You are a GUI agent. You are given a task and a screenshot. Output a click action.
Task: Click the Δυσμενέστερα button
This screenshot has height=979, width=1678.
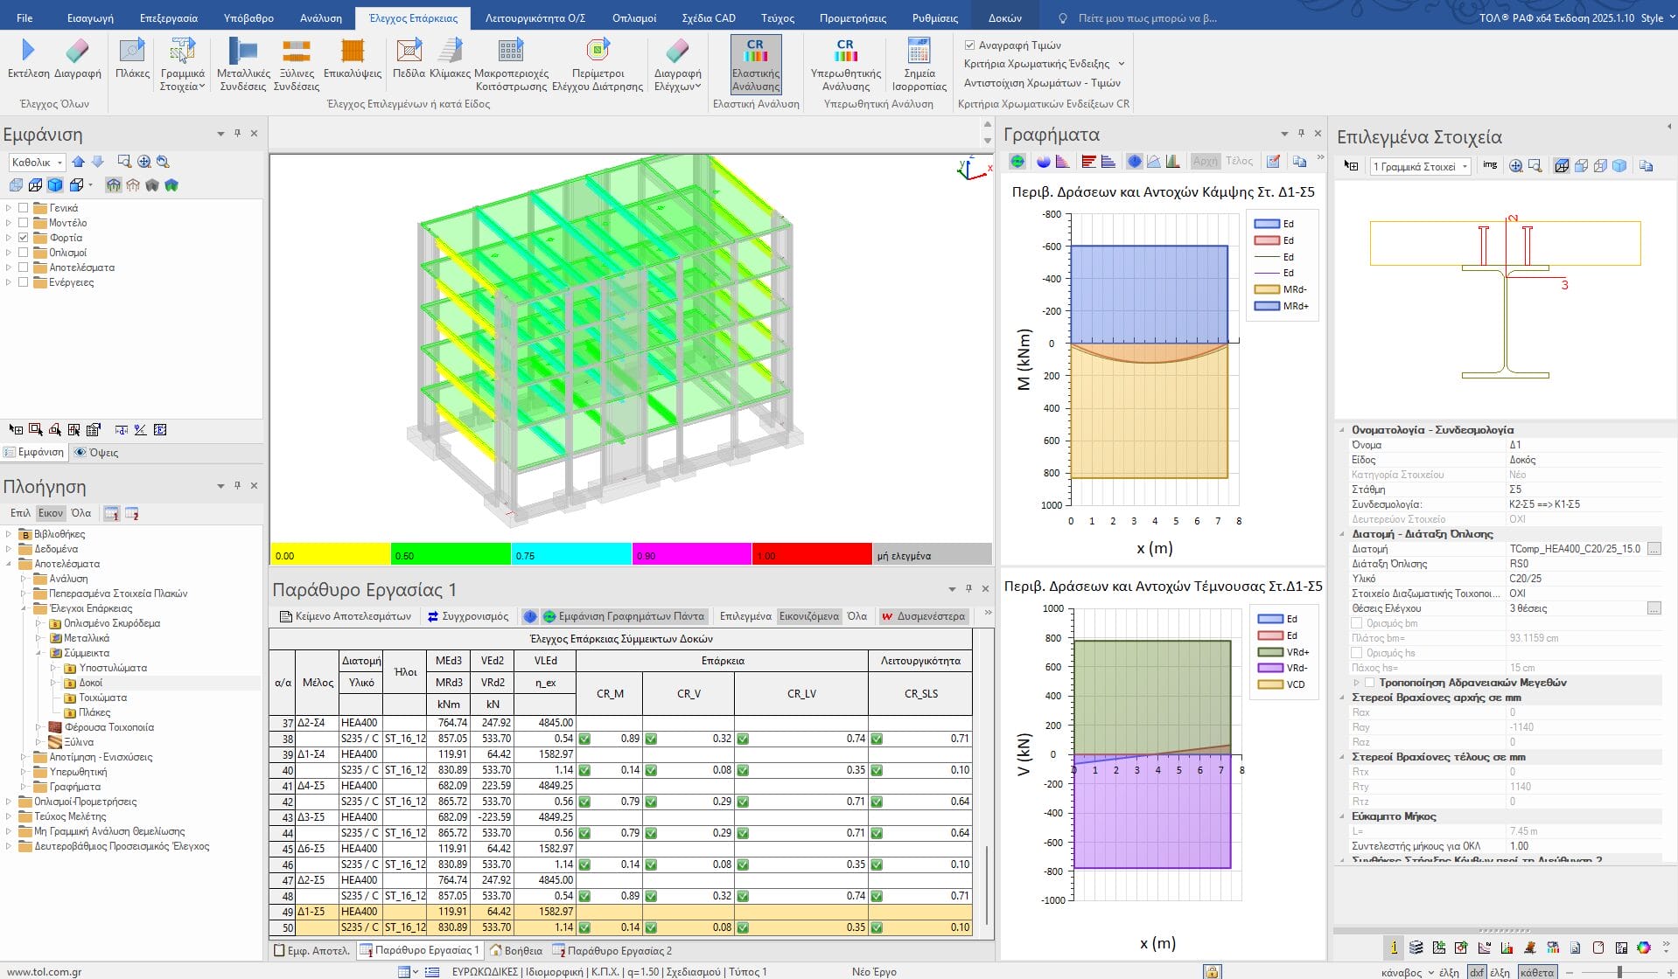click(x=923, y=616)
